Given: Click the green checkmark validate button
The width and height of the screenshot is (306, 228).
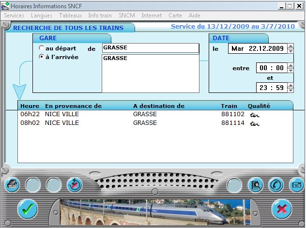Looking at the screenshot, I should tap(27, 209).
